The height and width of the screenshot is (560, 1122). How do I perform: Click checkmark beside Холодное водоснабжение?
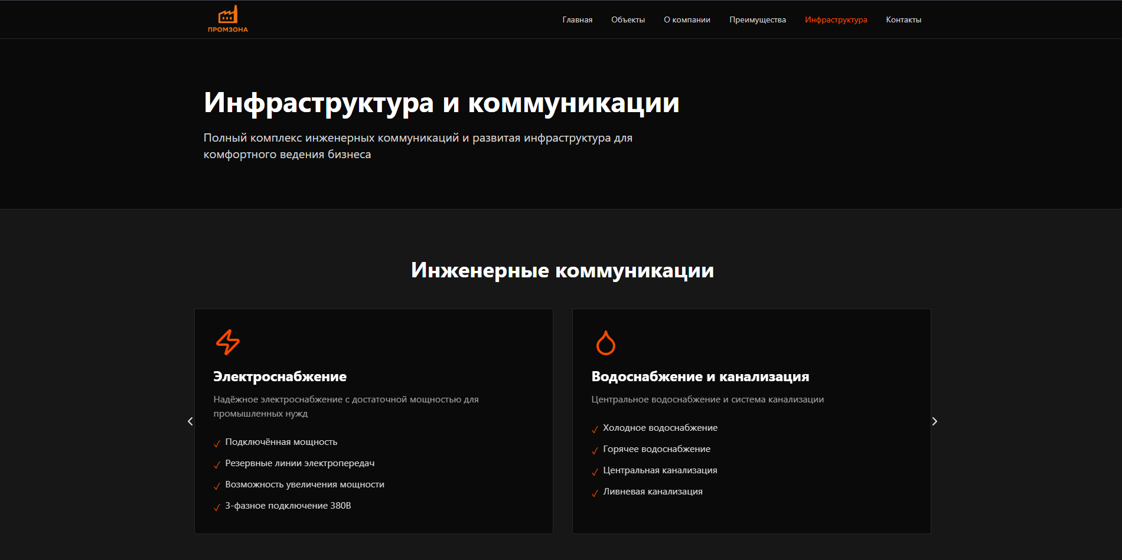pos(595,429)
